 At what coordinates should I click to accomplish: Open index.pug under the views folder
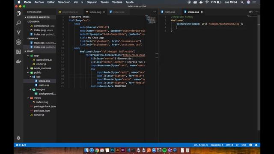point(42,102)
